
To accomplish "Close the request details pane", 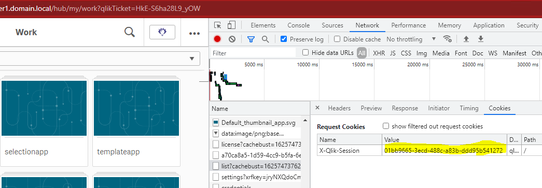I will point(317,108).
